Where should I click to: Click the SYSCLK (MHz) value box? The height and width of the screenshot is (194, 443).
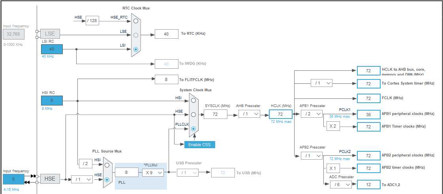click(215, 114)
